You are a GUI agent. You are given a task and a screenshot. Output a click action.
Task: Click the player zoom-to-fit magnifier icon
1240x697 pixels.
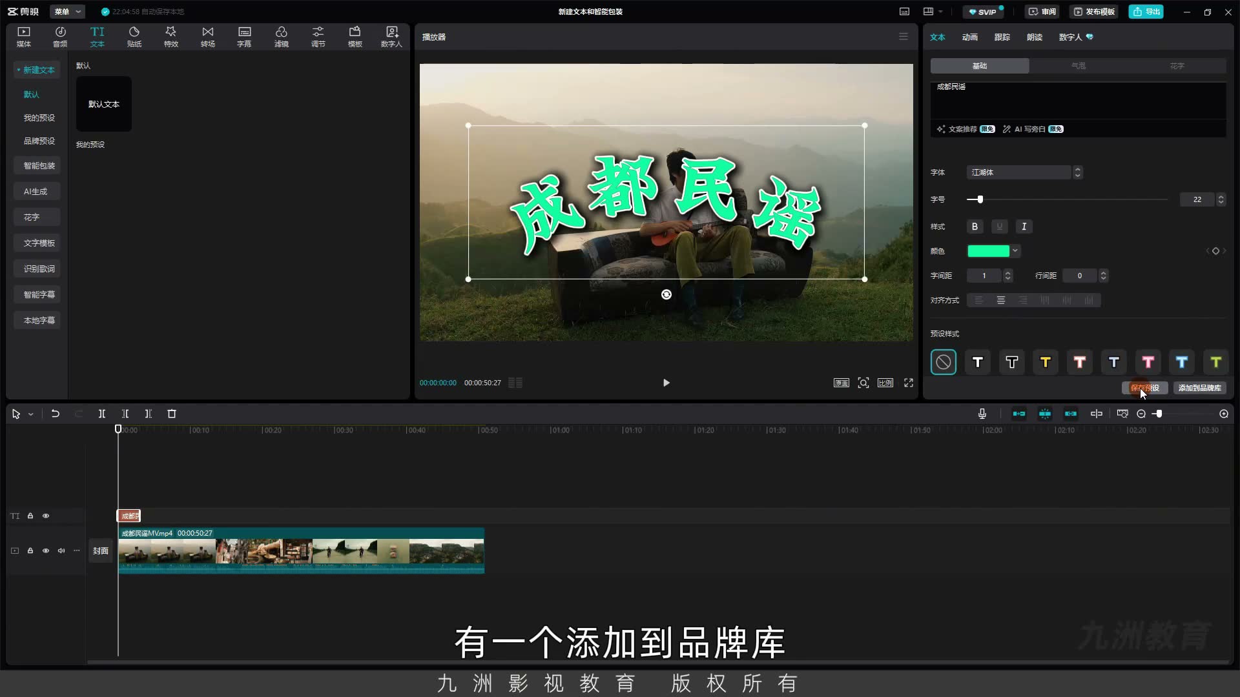click(x=863, y=383)
